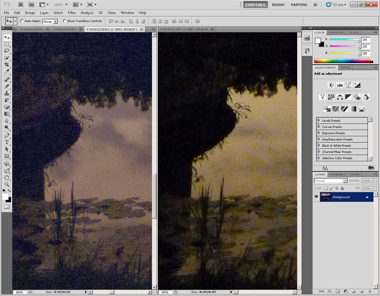Expand Black & White Presets list
Viewport: 380px width, 296px height.
319,145
